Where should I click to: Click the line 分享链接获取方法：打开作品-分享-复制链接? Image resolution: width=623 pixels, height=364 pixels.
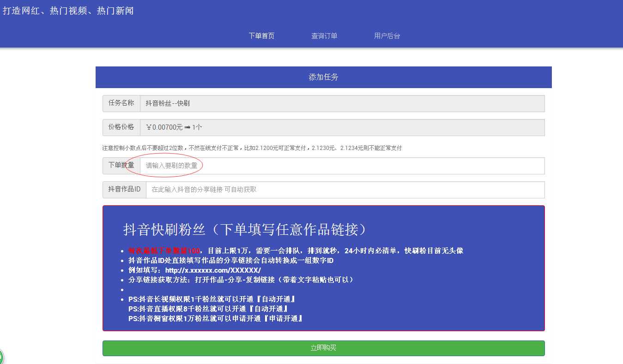241,280
